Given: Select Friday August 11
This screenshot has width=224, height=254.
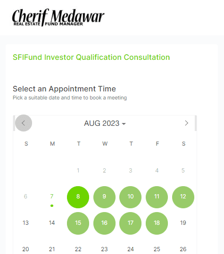Looking at the screenshot, I should (x=157, y=197).
